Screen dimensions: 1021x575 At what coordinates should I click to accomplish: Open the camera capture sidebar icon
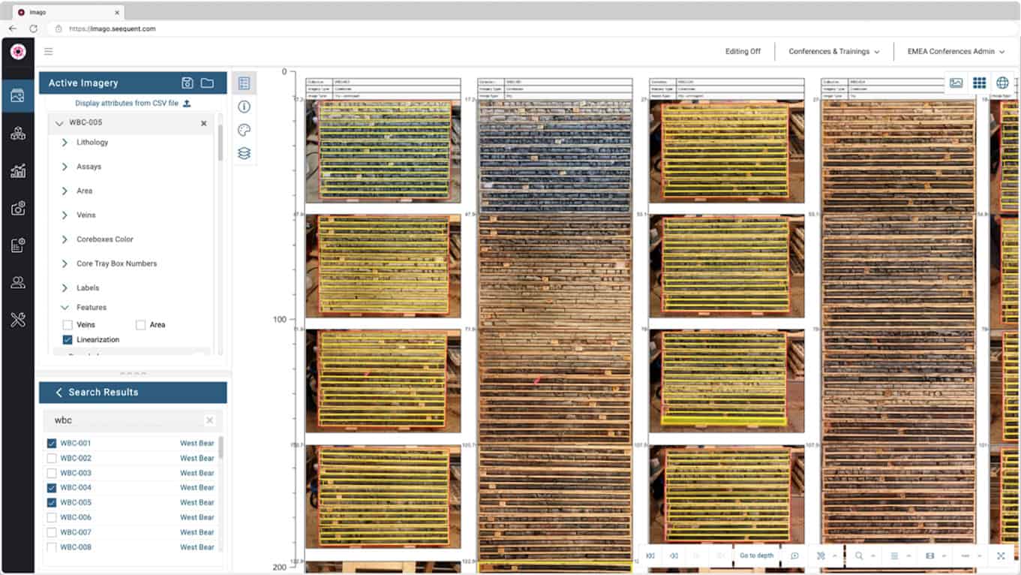tap(18, 208)
